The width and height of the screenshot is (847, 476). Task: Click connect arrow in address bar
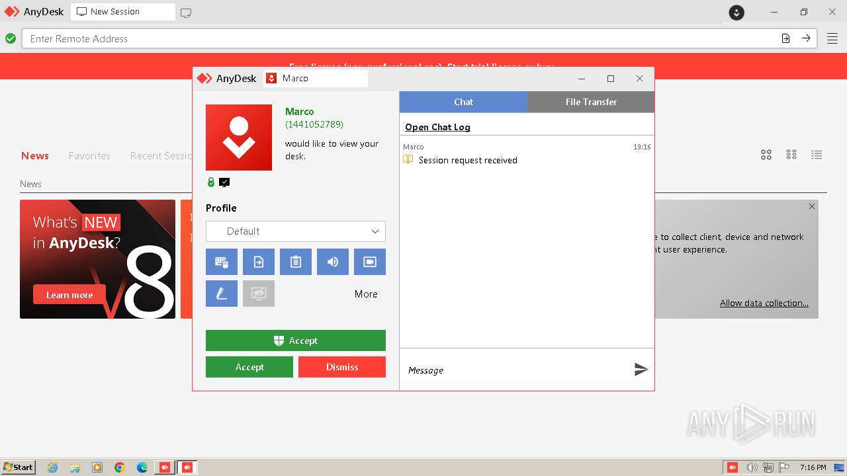pos(806,38)
